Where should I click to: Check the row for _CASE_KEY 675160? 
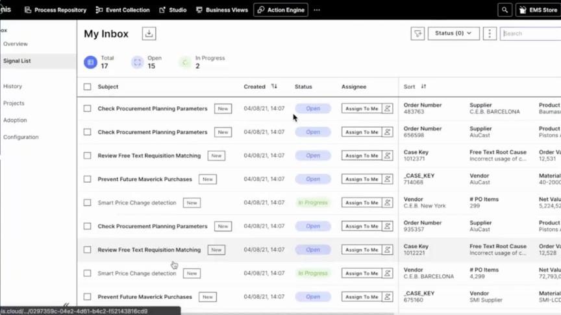coord(87,297)
